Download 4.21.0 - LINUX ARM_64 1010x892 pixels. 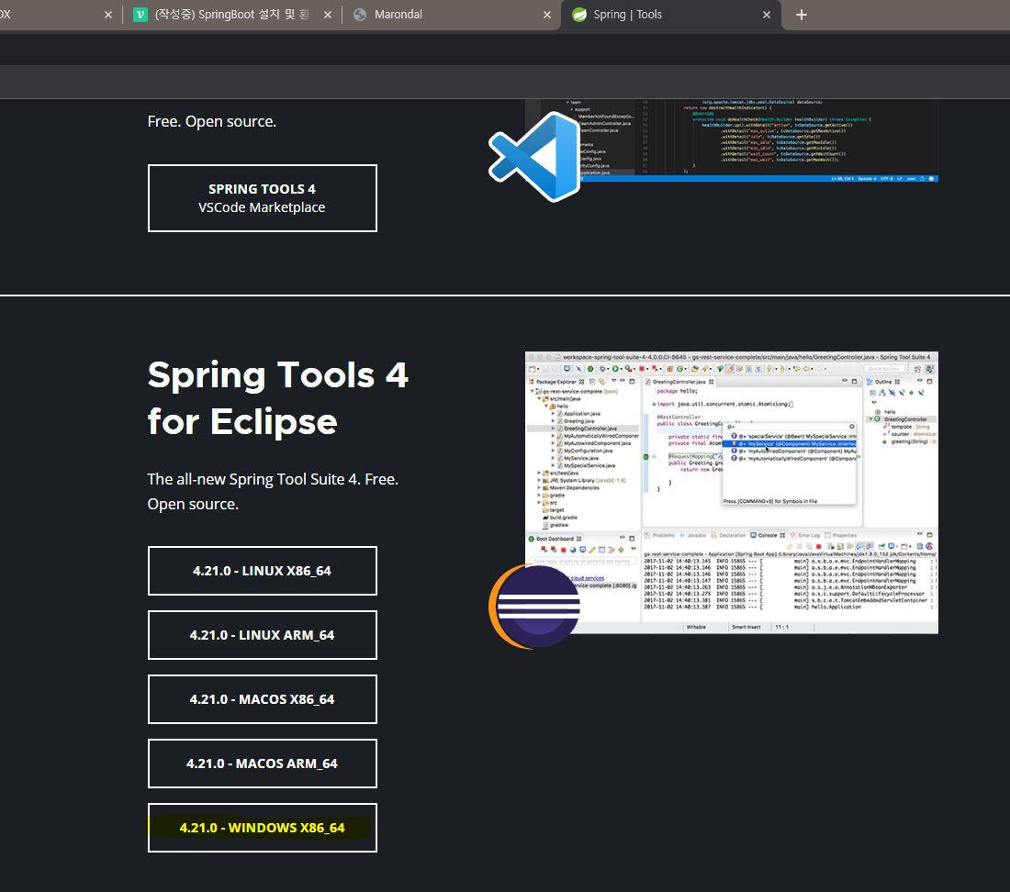(263, 635)
